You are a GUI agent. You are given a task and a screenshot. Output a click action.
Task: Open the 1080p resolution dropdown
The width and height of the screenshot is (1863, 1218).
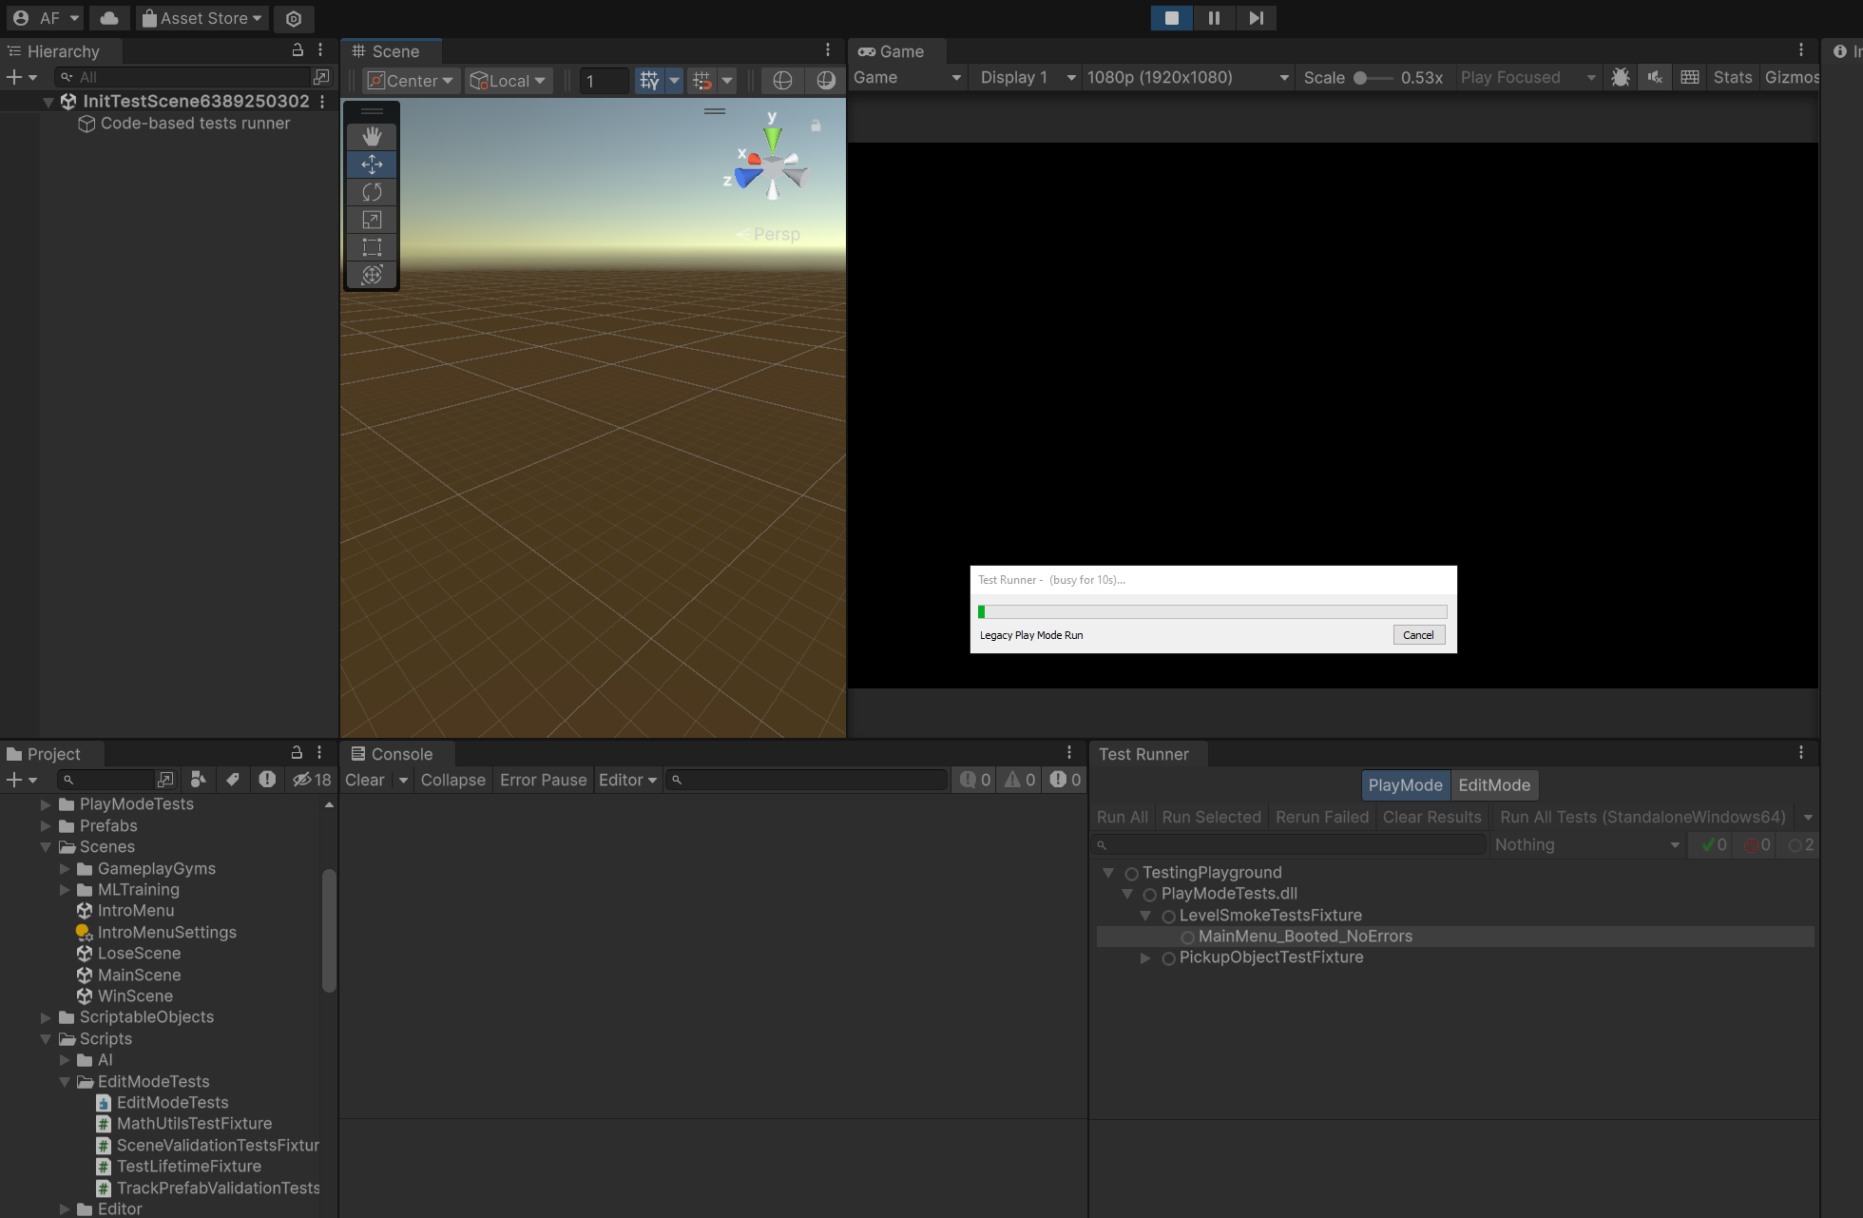[x=1187, y=78]
